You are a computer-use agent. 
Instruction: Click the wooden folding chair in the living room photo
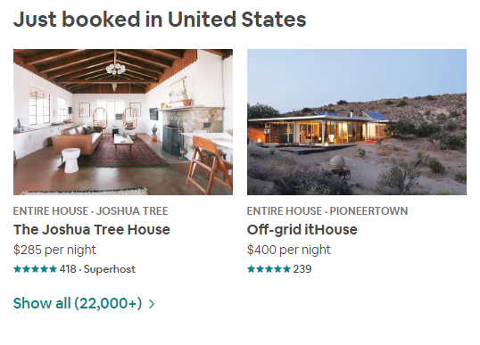point(210,165)
